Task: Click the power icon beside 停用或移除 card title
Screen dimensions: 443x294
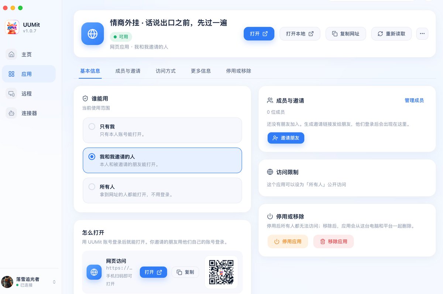Action: tap(270, 216)
